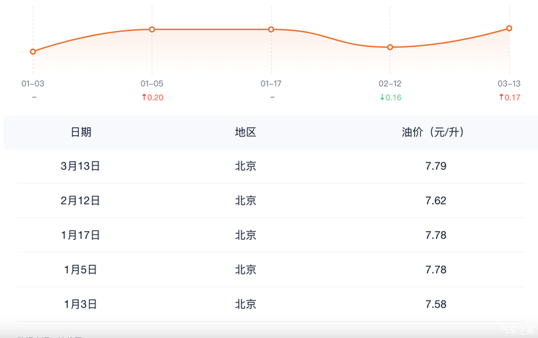538x338 pixels.
Task: Click the 7.58 price cell
Action: click(436, 305)
